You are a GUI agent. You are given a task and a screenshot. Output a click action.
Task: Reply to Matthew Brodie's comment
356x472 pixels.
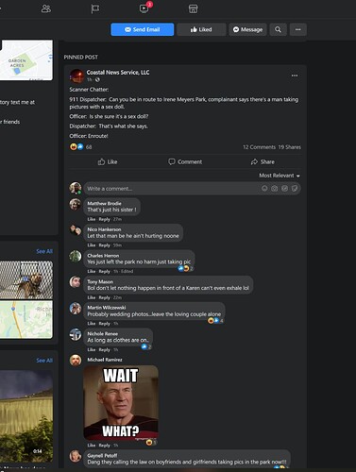tap(104, 219)
